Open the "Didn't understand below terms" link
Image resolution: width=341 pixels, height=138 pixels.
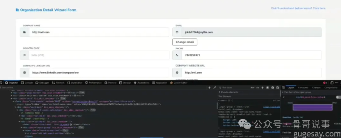tap(298, 8)
